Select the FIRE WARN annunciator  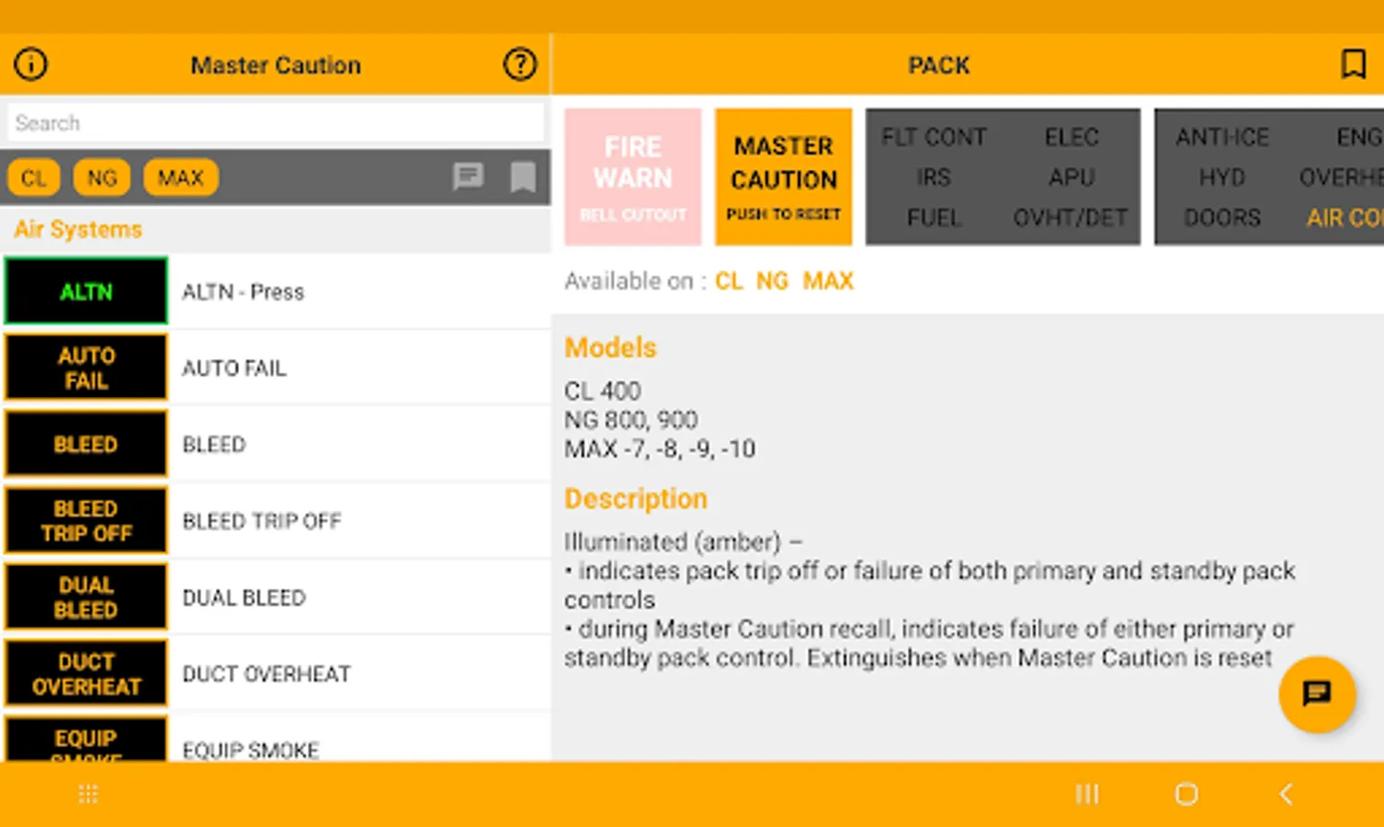[x=632, y=176]
